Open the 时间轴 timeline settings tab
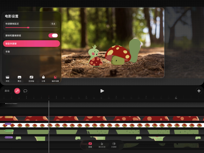Viewport: 204px width, 153px height. click(31, 79)
